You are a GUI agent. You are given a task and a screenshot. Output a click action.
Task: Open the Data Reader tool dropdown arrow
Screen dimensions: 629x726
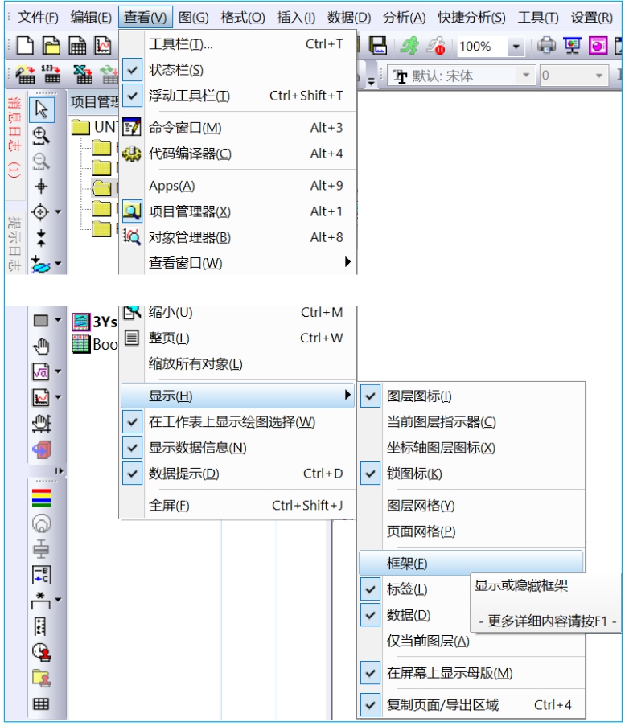(x=58, y=212)
